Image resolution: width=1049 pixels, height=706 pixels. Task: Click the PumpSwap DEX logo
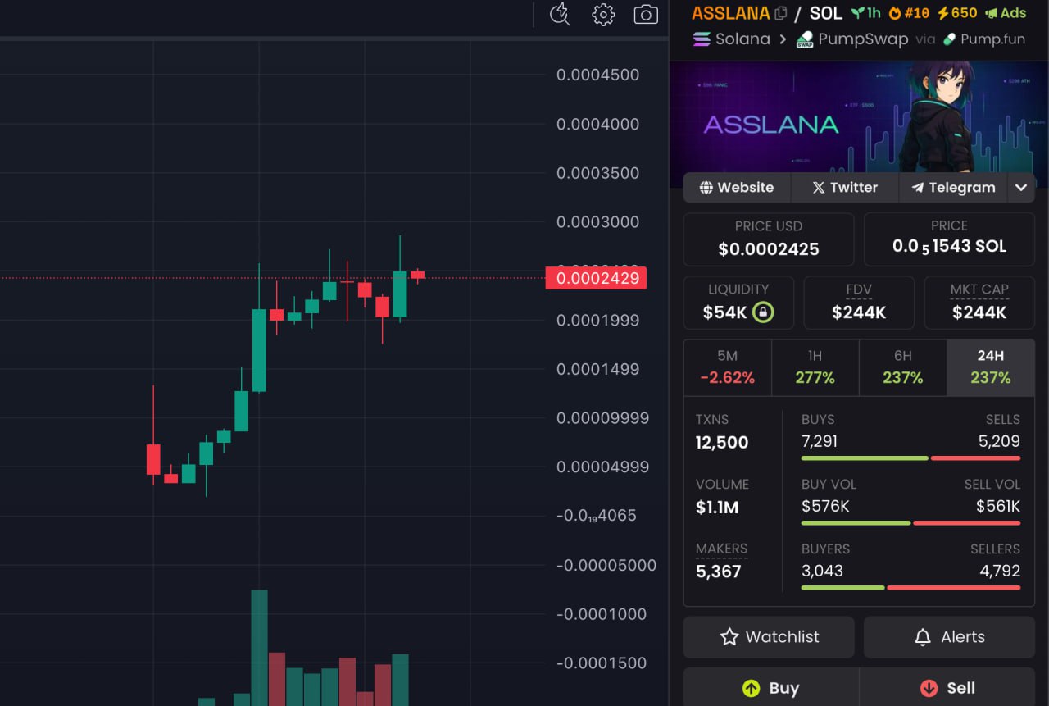[805, 39]
